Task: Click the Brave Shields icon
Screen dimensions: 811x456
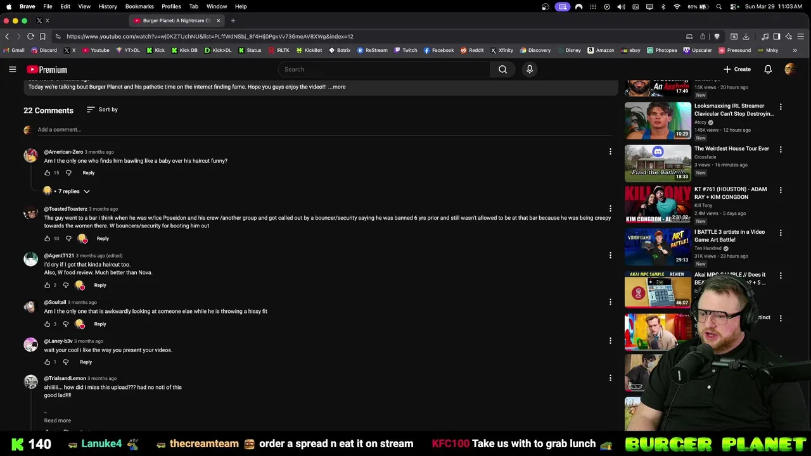Action: pos(717,37)
